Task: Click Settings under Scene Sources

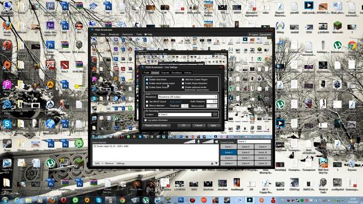Action: click(x=120, y=164)
